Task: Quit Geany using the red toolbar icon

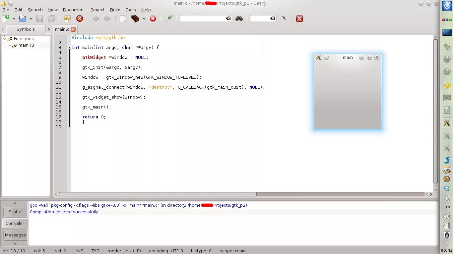Action: pyautogui.click(x=299, y=19)
